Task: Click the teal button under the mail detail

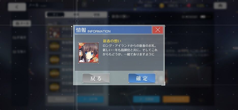Action: point(146,99)
